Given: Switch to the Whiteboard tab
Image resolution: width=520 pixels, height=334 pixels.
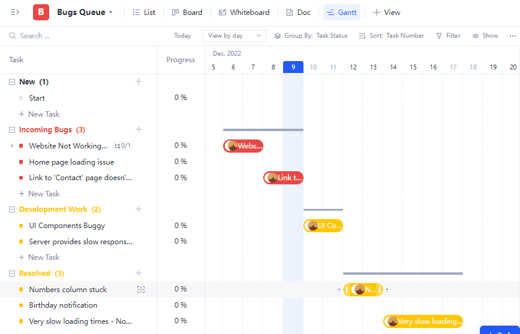Looking at the screenshot, I should pos(244,12).
